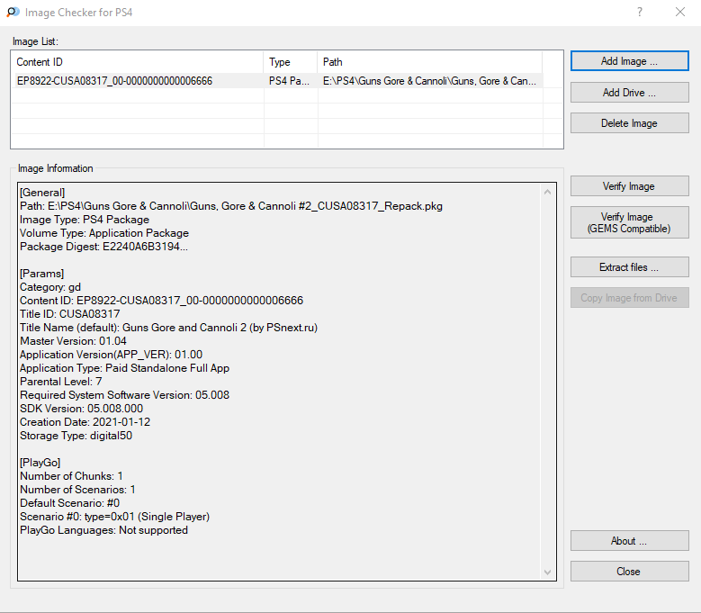Click the Master Version: 01.04 line
Screen dimensions: 701x613
pos(73,340)
